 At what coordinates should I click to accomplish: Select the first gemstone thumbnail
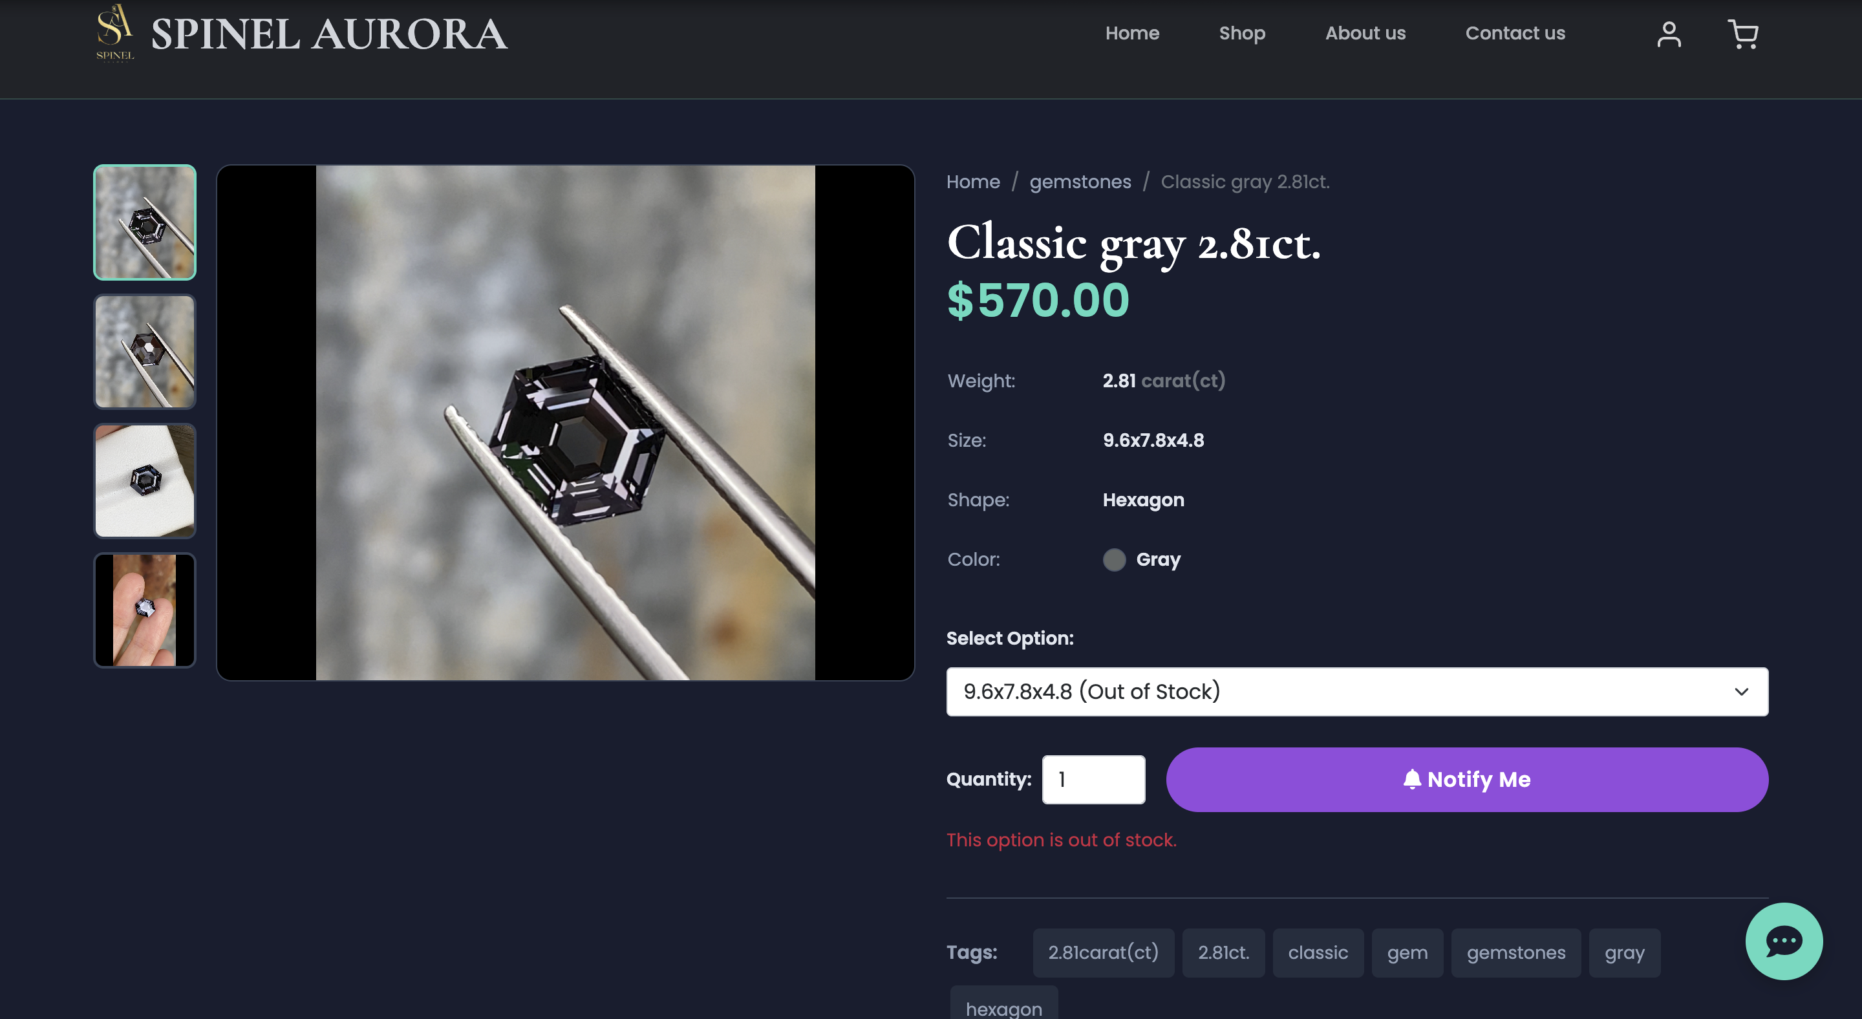(x=145, y=222)
